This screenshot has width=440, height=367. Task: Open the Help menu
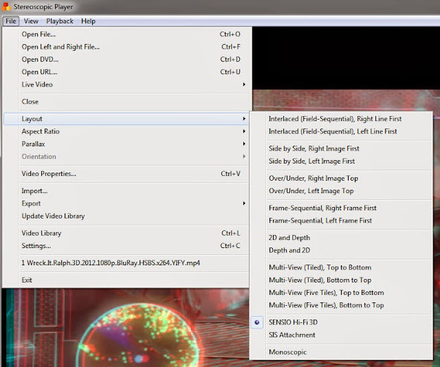(88, 21)
